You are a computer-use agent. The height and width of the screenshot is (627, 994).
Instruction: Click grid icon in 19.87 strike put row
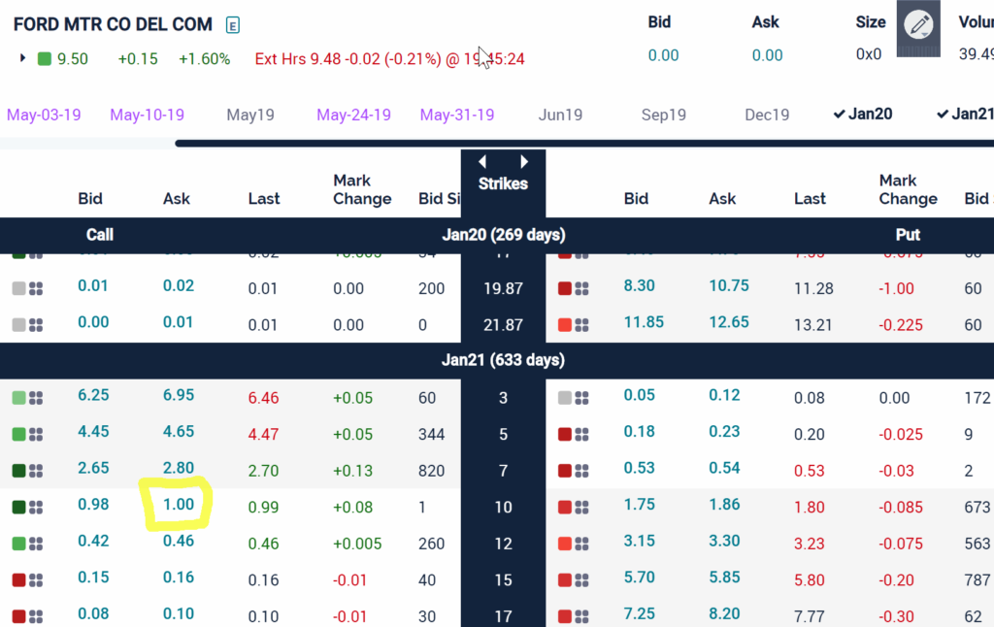[582, 288]
